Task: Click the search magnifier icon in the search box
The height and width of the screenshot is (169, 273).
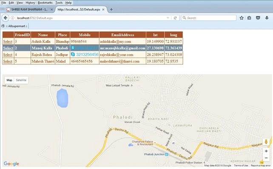Action: coord(184,18)
